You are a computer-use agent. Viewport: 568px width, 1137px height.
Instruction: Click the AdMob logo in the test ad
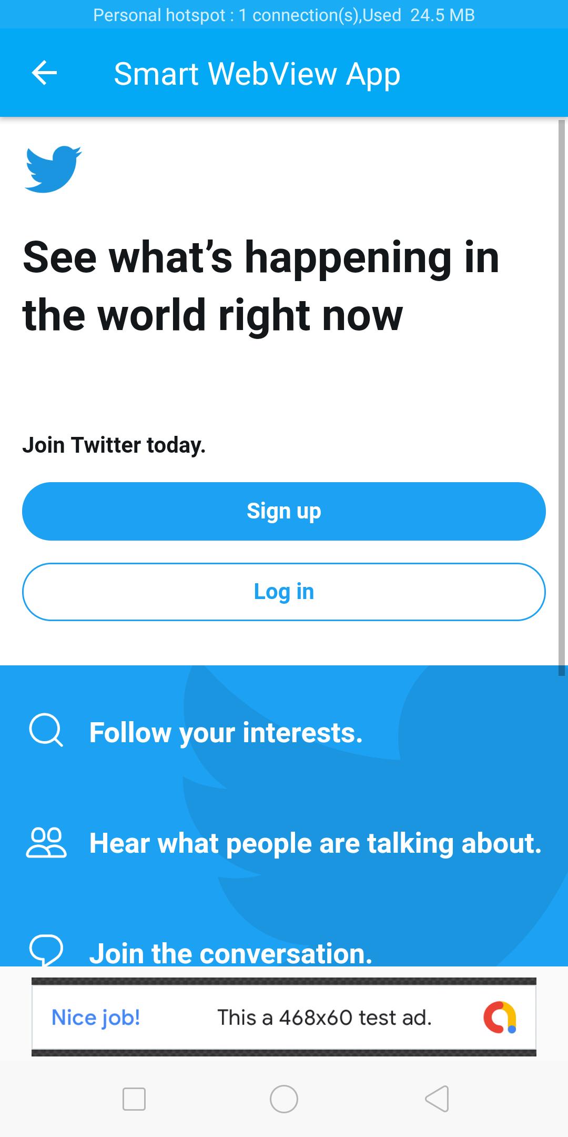pos(500,1017)
